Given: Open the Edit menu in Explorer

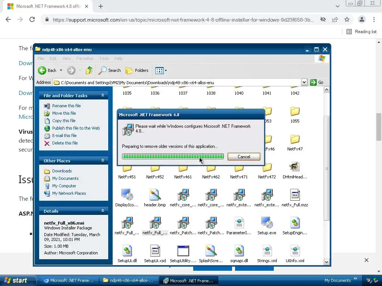Looking at the screenshot, I should (53, 58).
